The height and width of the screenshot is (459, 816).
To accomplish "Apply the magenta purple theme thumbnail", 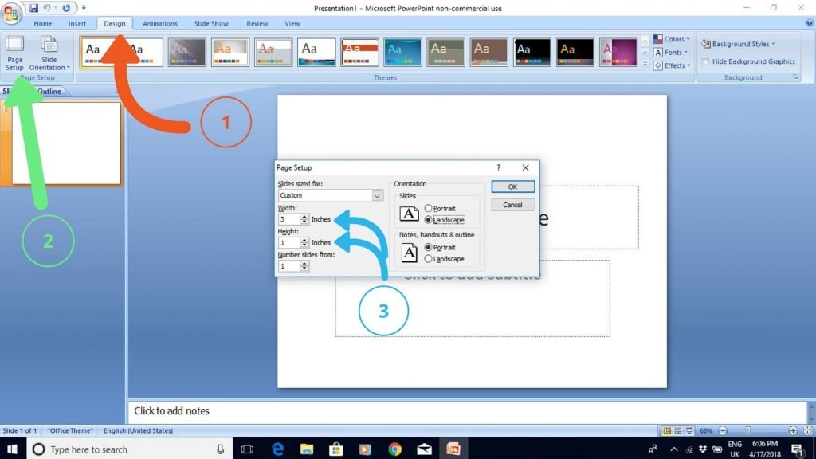I will point(618,52).
